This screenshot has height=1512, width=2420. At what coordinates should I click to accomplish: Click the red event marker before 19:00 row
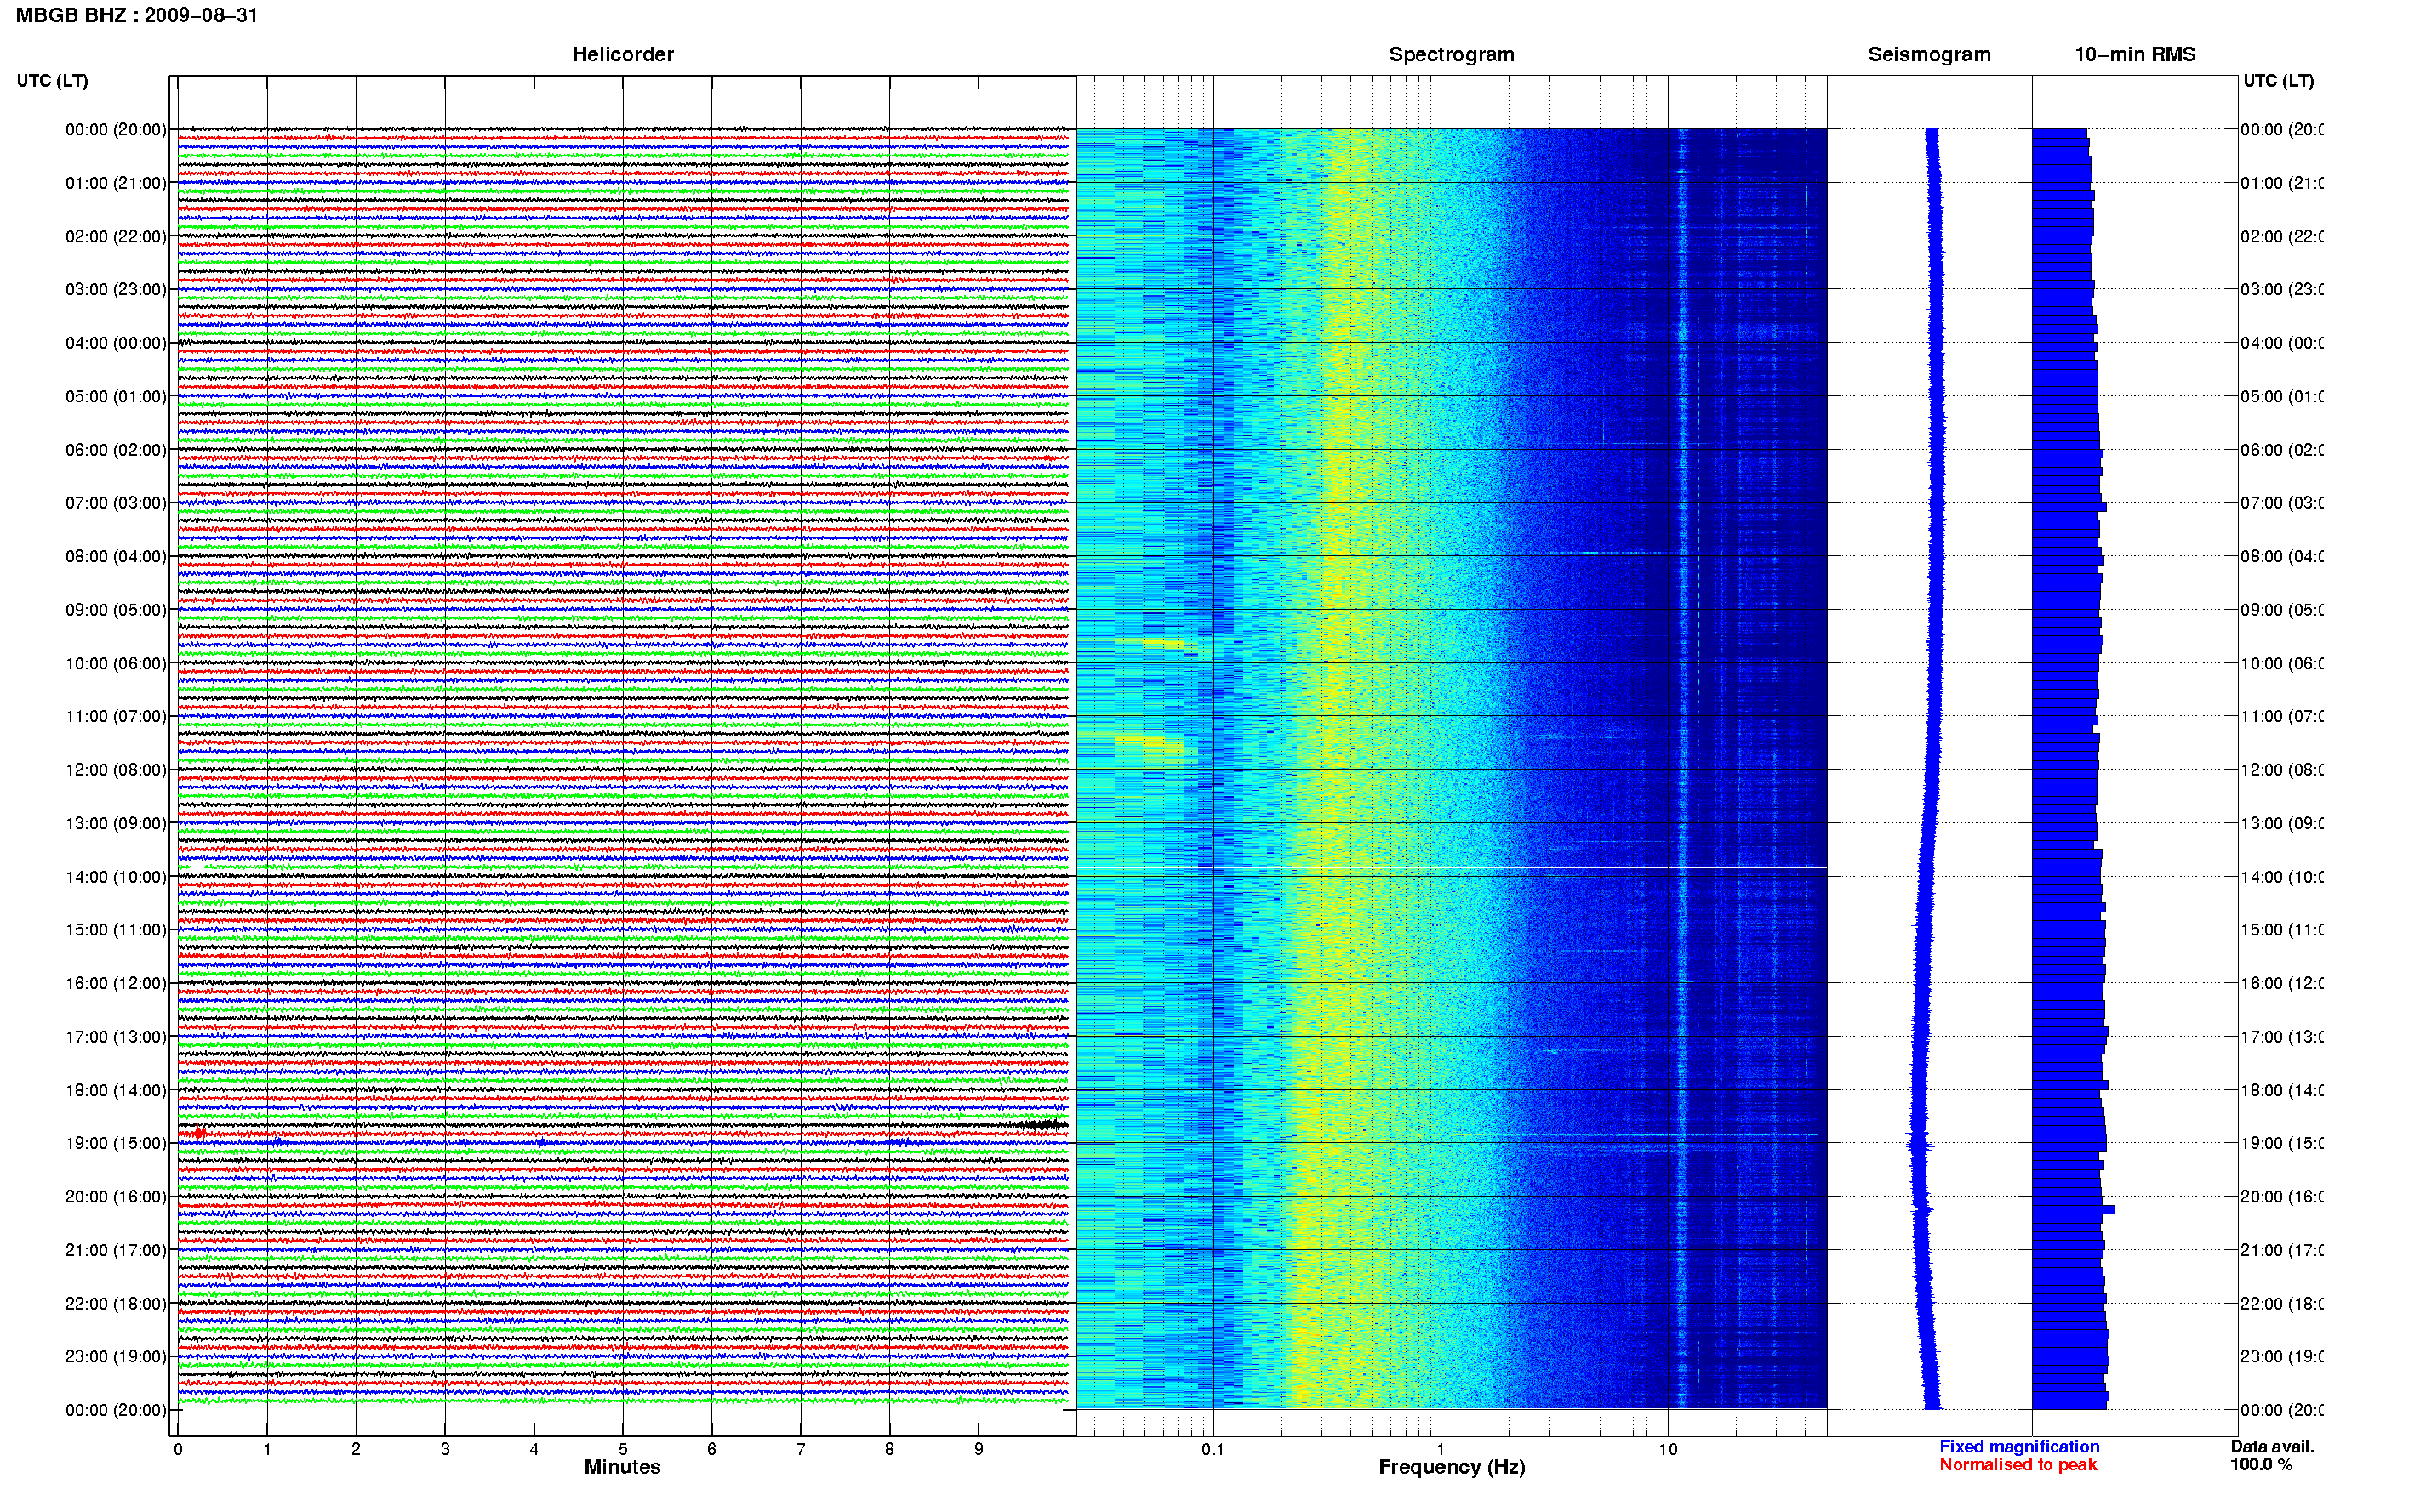[199, 1133]
